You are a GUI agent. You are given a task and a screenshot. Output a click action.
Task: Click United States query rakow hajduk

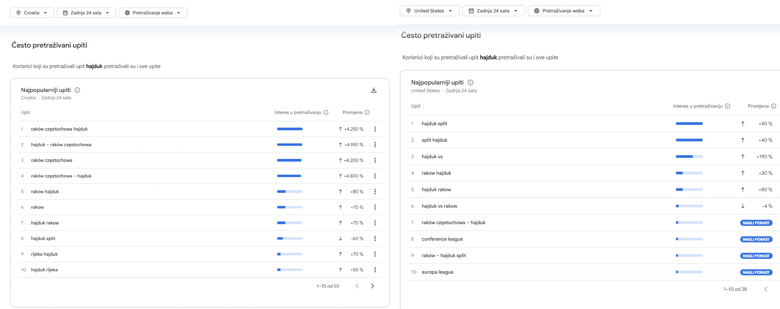click(x=436, y=173)
